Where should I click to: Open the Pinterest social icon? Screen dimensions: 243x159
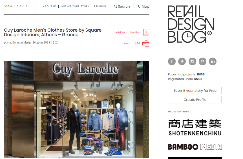203,61
